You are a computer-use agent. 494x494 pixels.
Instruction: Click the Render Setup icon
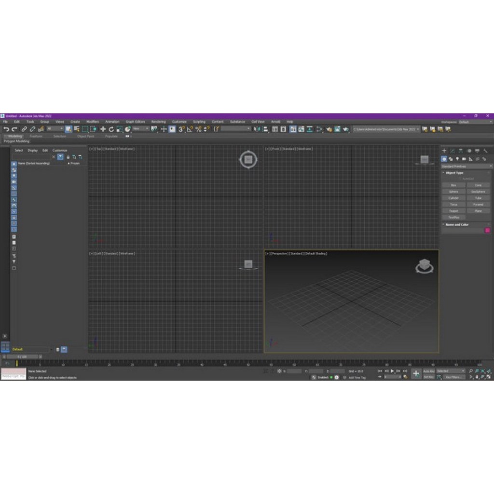[331, 129]
